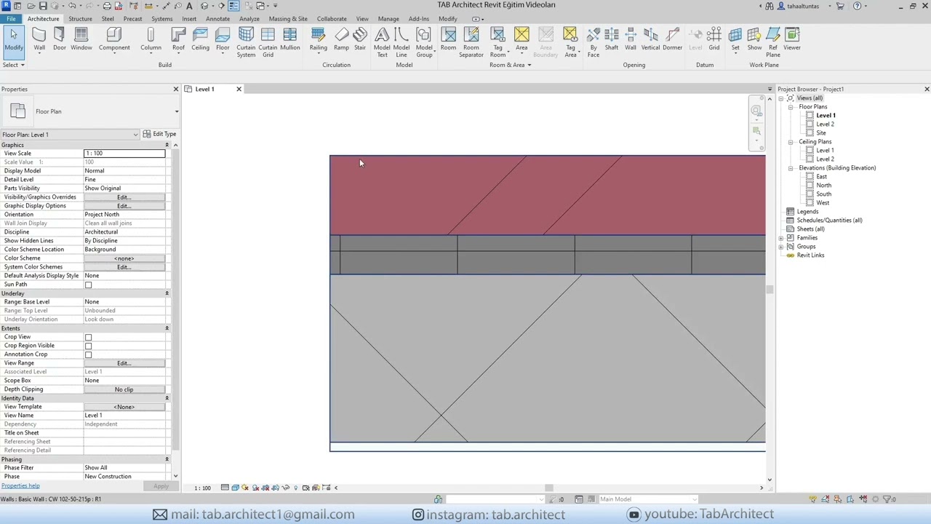Click the Edit Type button

(159, 134)
